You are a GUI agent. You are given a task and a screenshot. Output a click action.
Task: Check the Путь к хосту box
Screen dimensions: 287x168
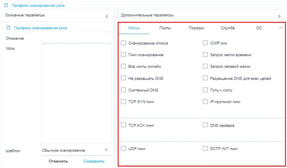click(205, 90)
